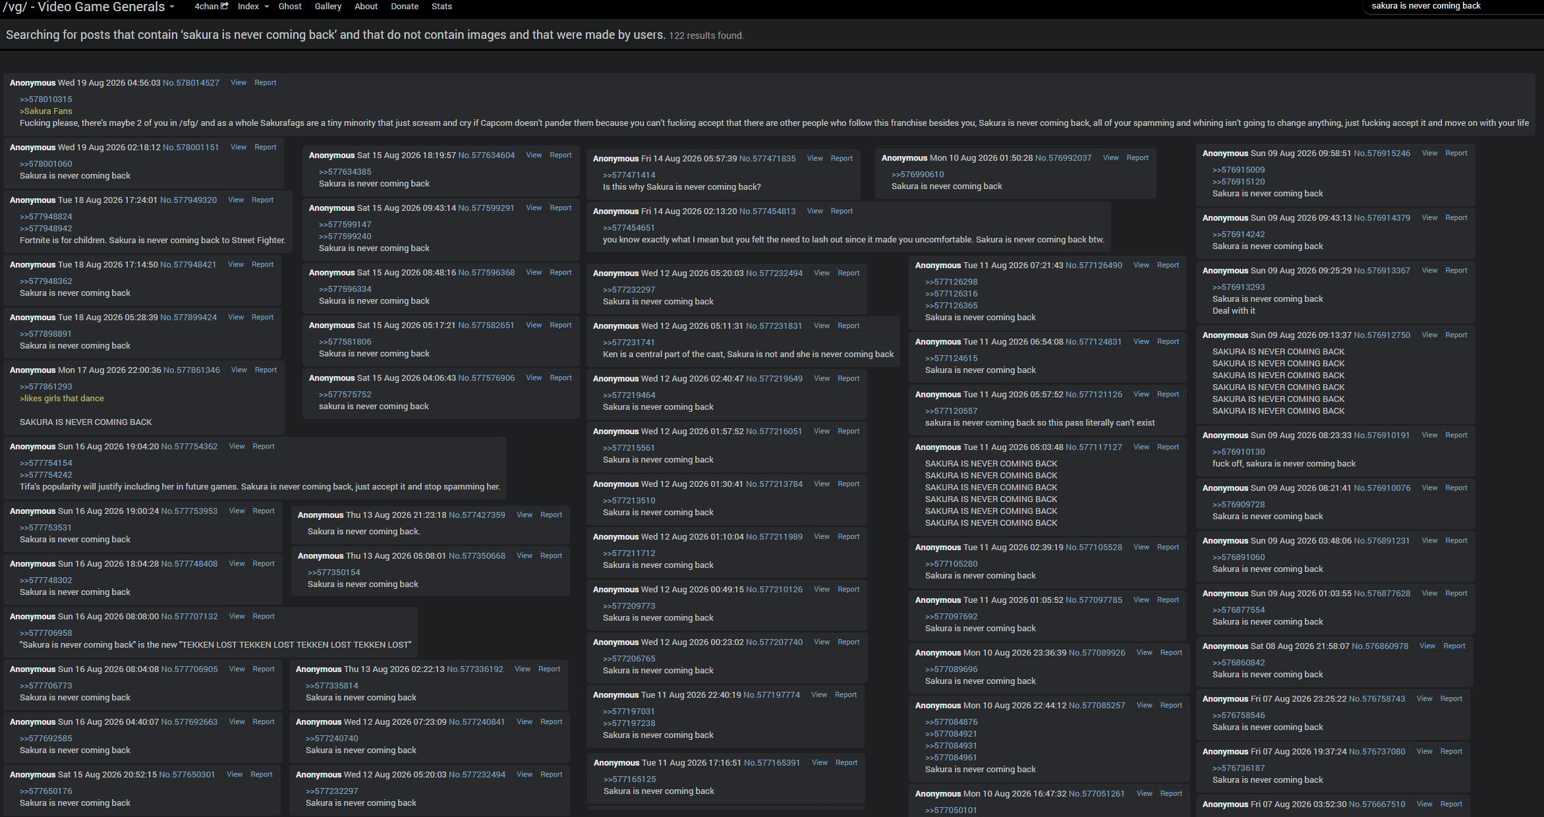Report post No.577753953

(264, 511)
